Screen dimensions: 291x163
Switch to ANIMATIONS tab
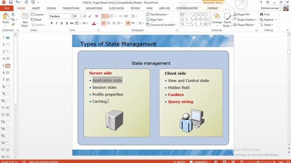[94, 8]
